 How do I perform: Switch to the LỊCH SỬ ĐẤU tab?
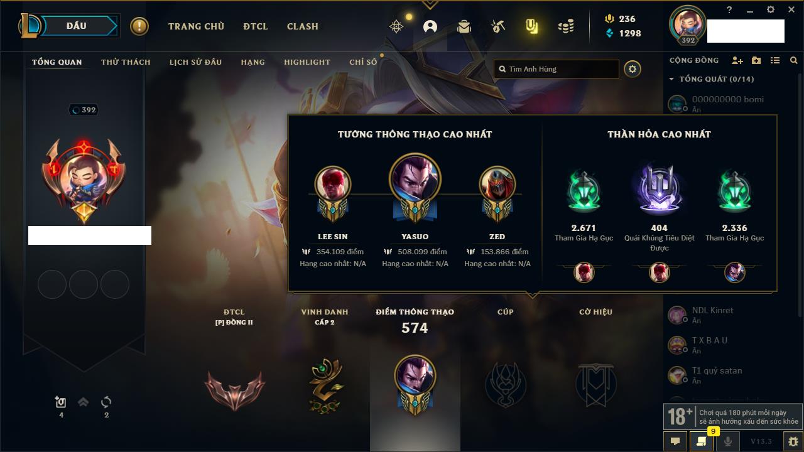195,62
